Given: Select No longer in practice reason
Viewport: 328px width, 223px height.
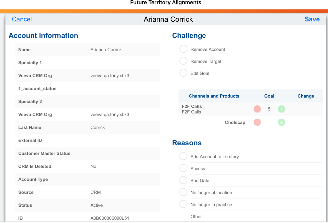Looking at the screenshot, I should (x=184, y=205).
